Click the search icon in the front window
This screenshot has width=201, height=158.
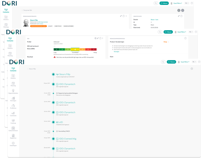(164, 62)
